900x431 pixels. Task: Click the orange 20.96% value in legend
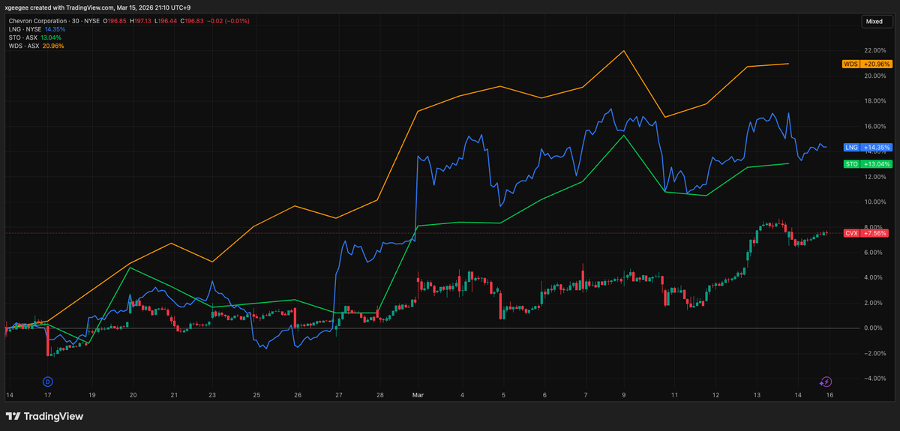point(53,46)
